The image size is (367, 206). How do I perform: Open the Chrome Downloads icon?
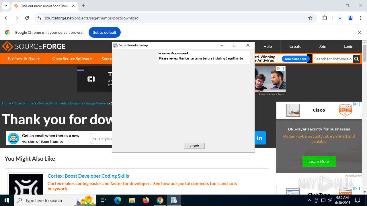tap(340, 18)
